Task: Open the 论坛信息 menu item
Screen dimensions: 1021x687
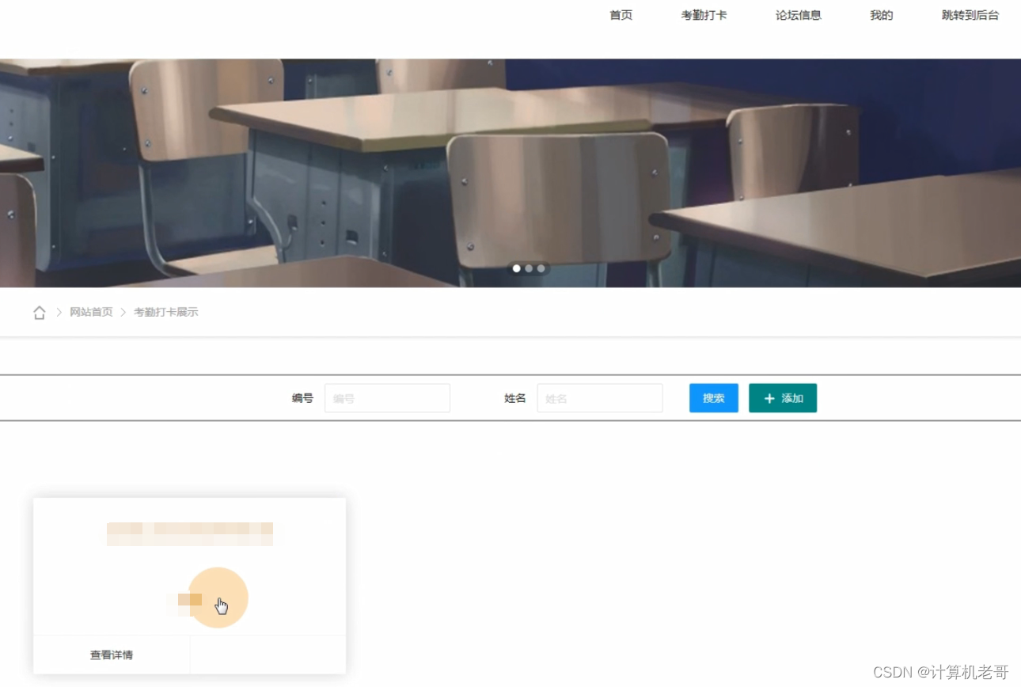Action: [x=799, y=14]
